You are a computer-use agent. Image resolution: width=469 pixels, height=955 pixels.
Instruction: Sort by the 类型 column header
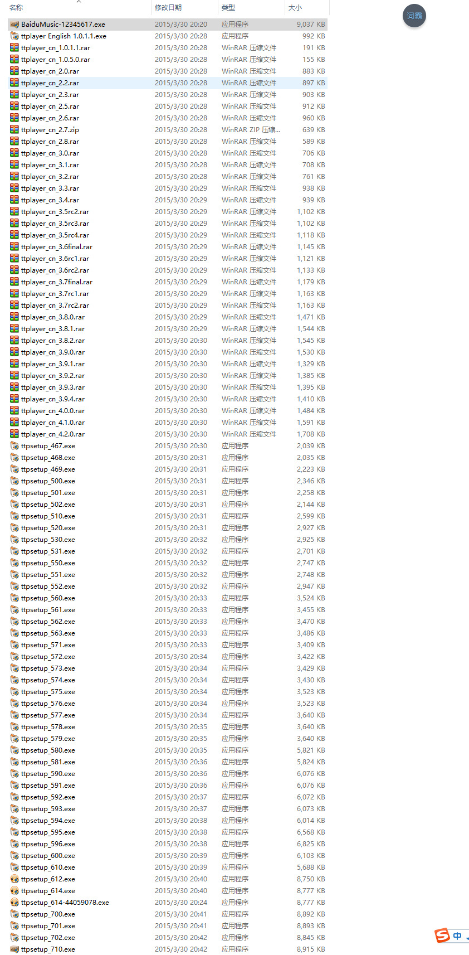pyautogui.click(x=228, y=8)
